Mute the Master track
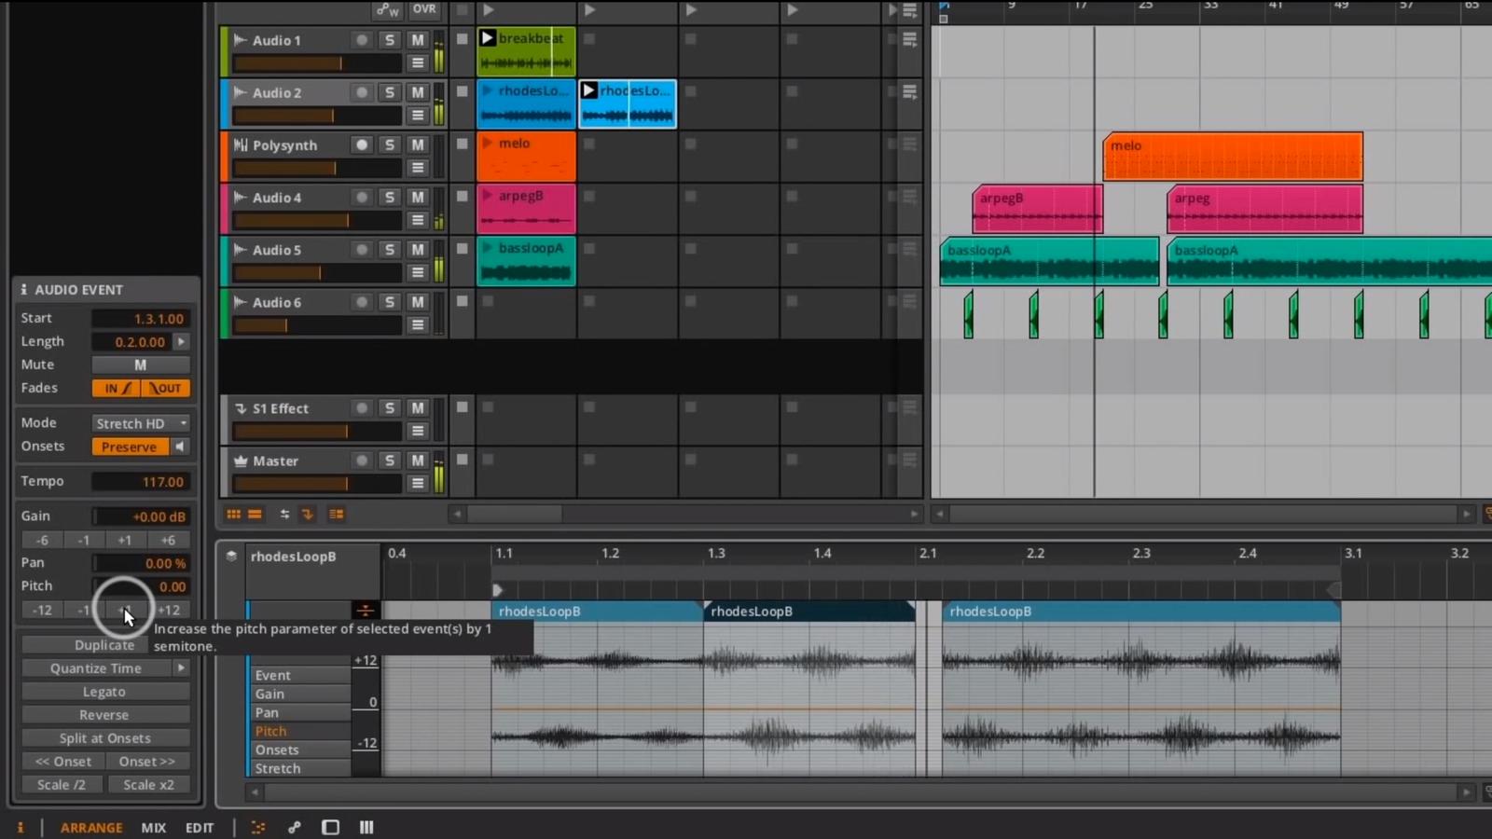The width and height of the screenshot is (1492, 839). point(418,460)
